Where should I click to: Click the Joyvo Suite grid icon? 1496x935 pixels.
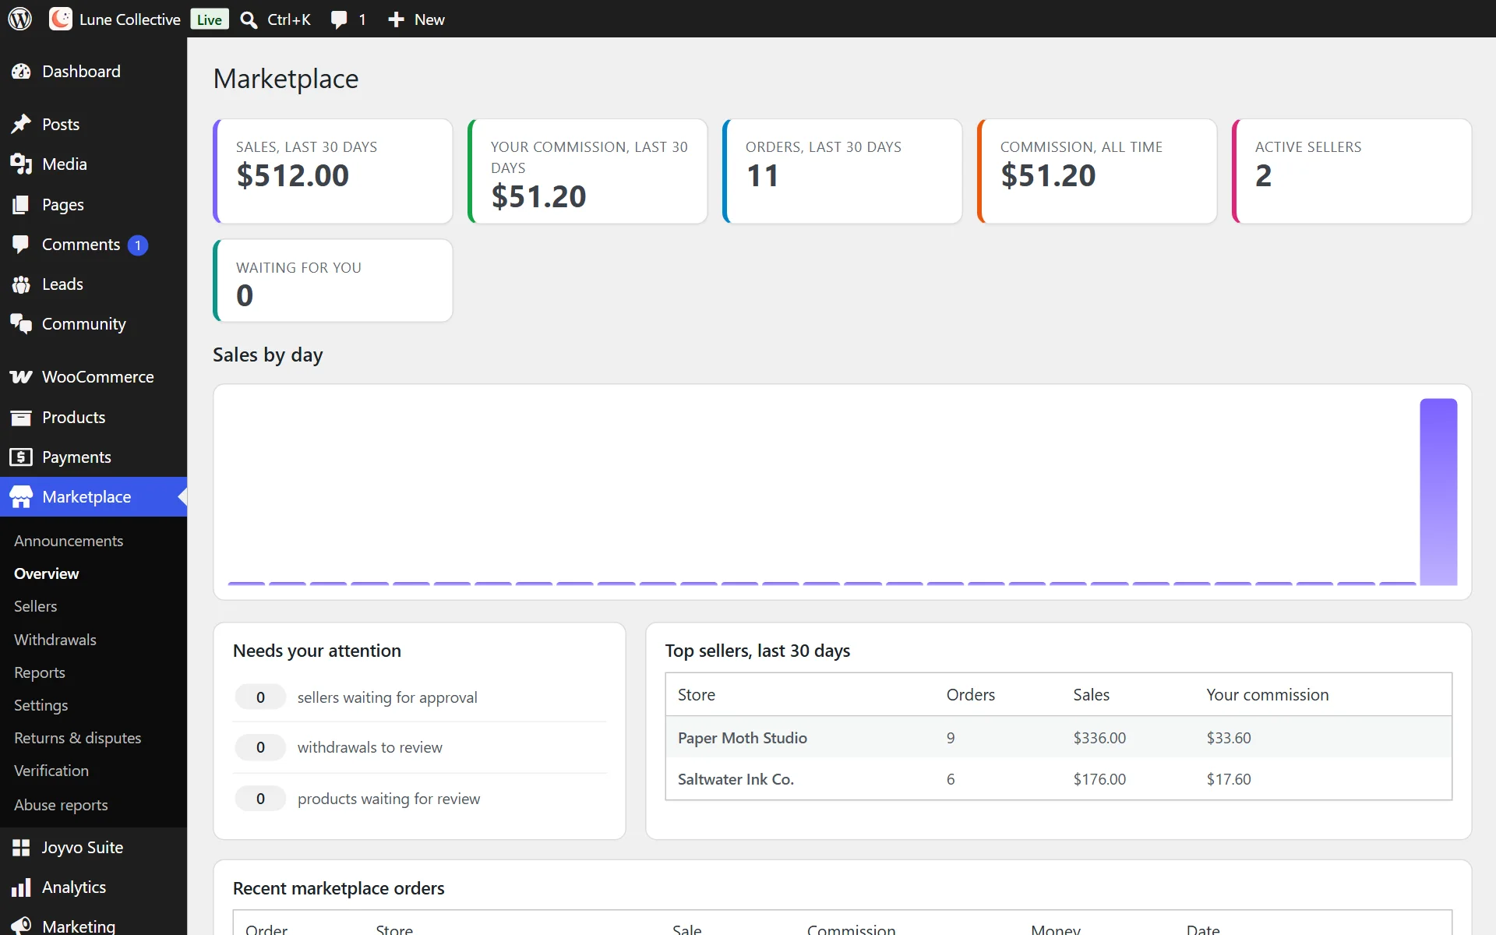coord(21,848)
